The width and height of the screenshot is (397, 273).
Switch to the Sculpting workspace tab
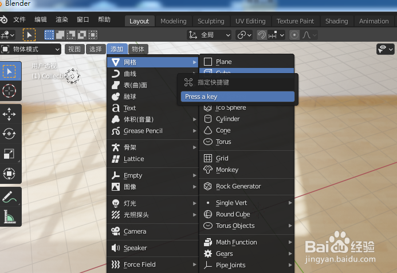click(211, 21)
